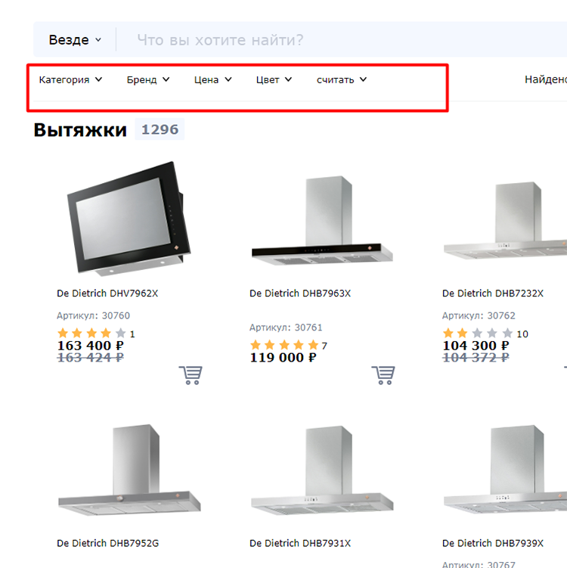The width and height of the screenshot is (567, 568).
Task: Expand the Бренд filter
Action: [148, 79]
